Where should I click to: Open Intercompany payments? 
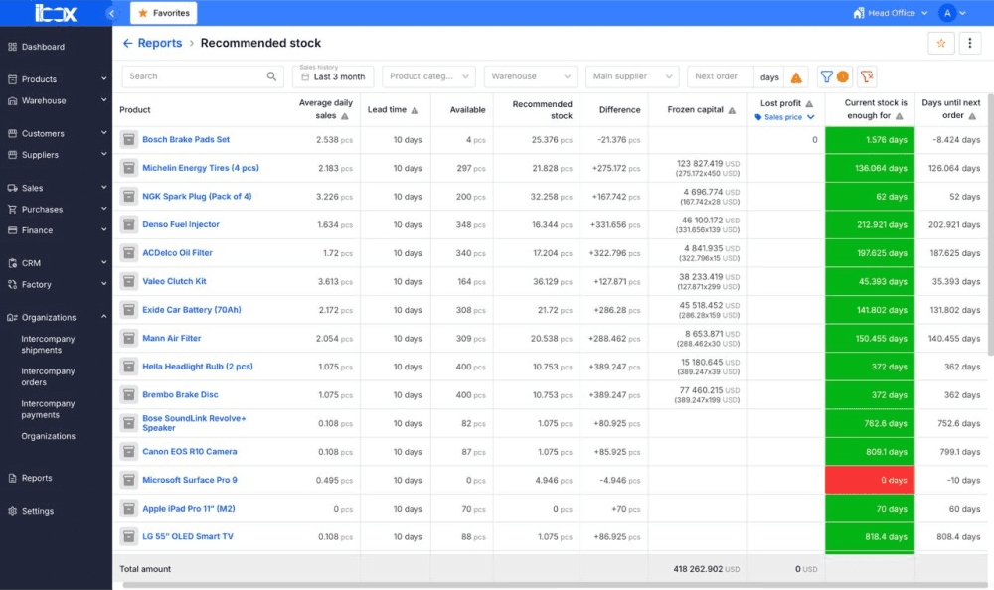(48, 409)
